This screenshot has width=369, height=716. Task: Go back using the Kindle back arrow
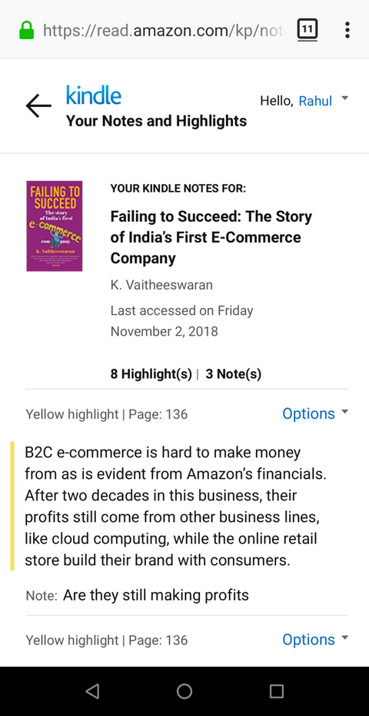click(38, 106)
